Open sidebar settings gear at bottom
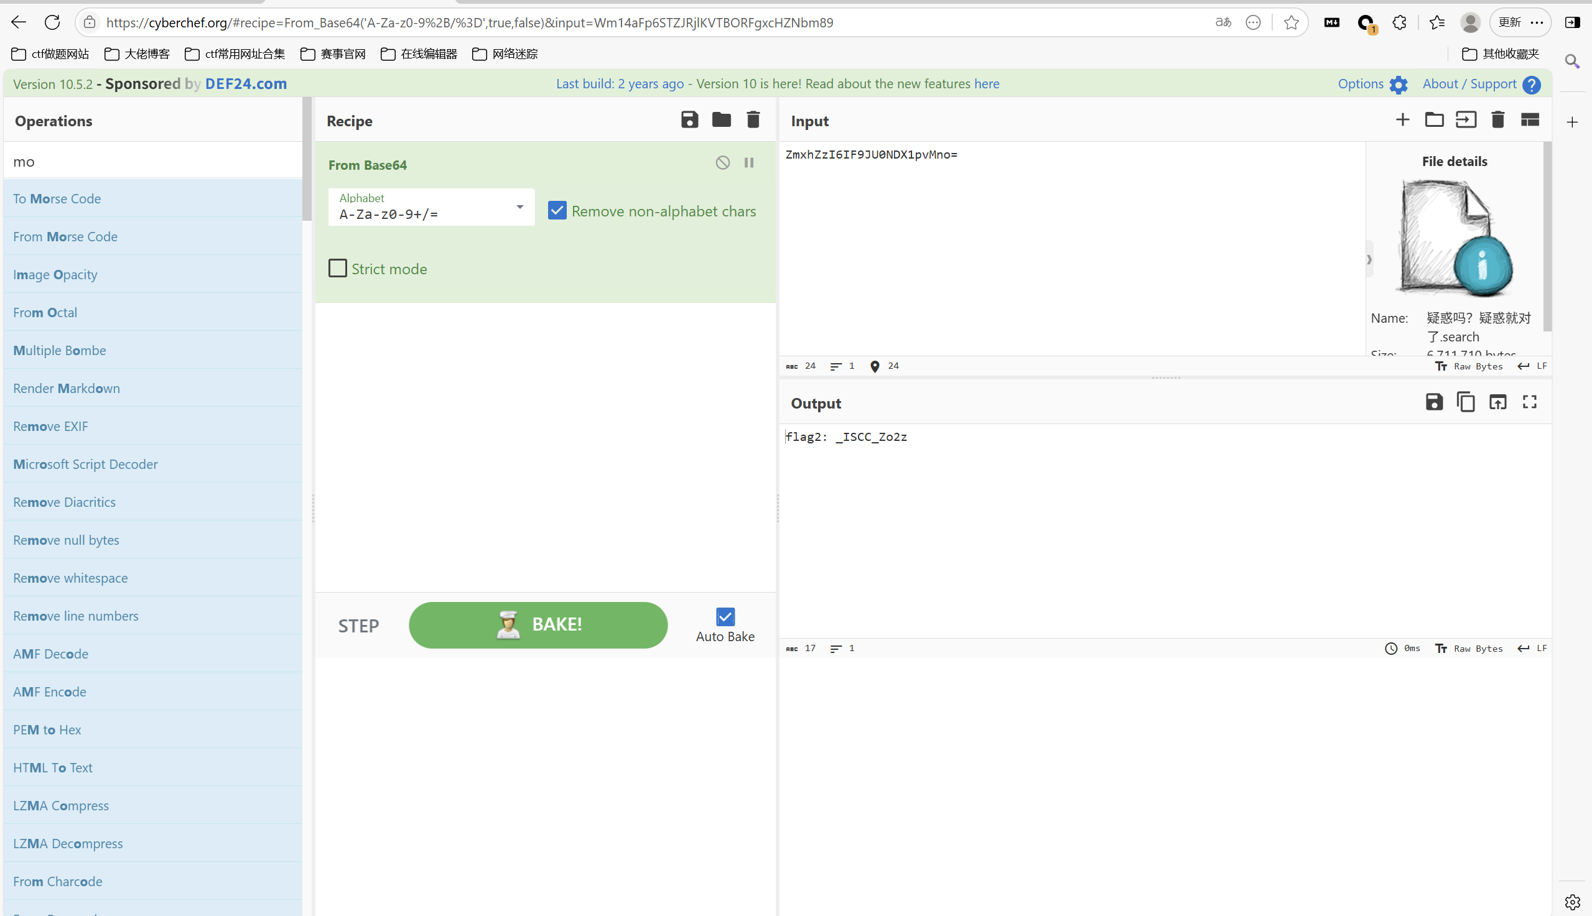 [x=1572, y=902]
